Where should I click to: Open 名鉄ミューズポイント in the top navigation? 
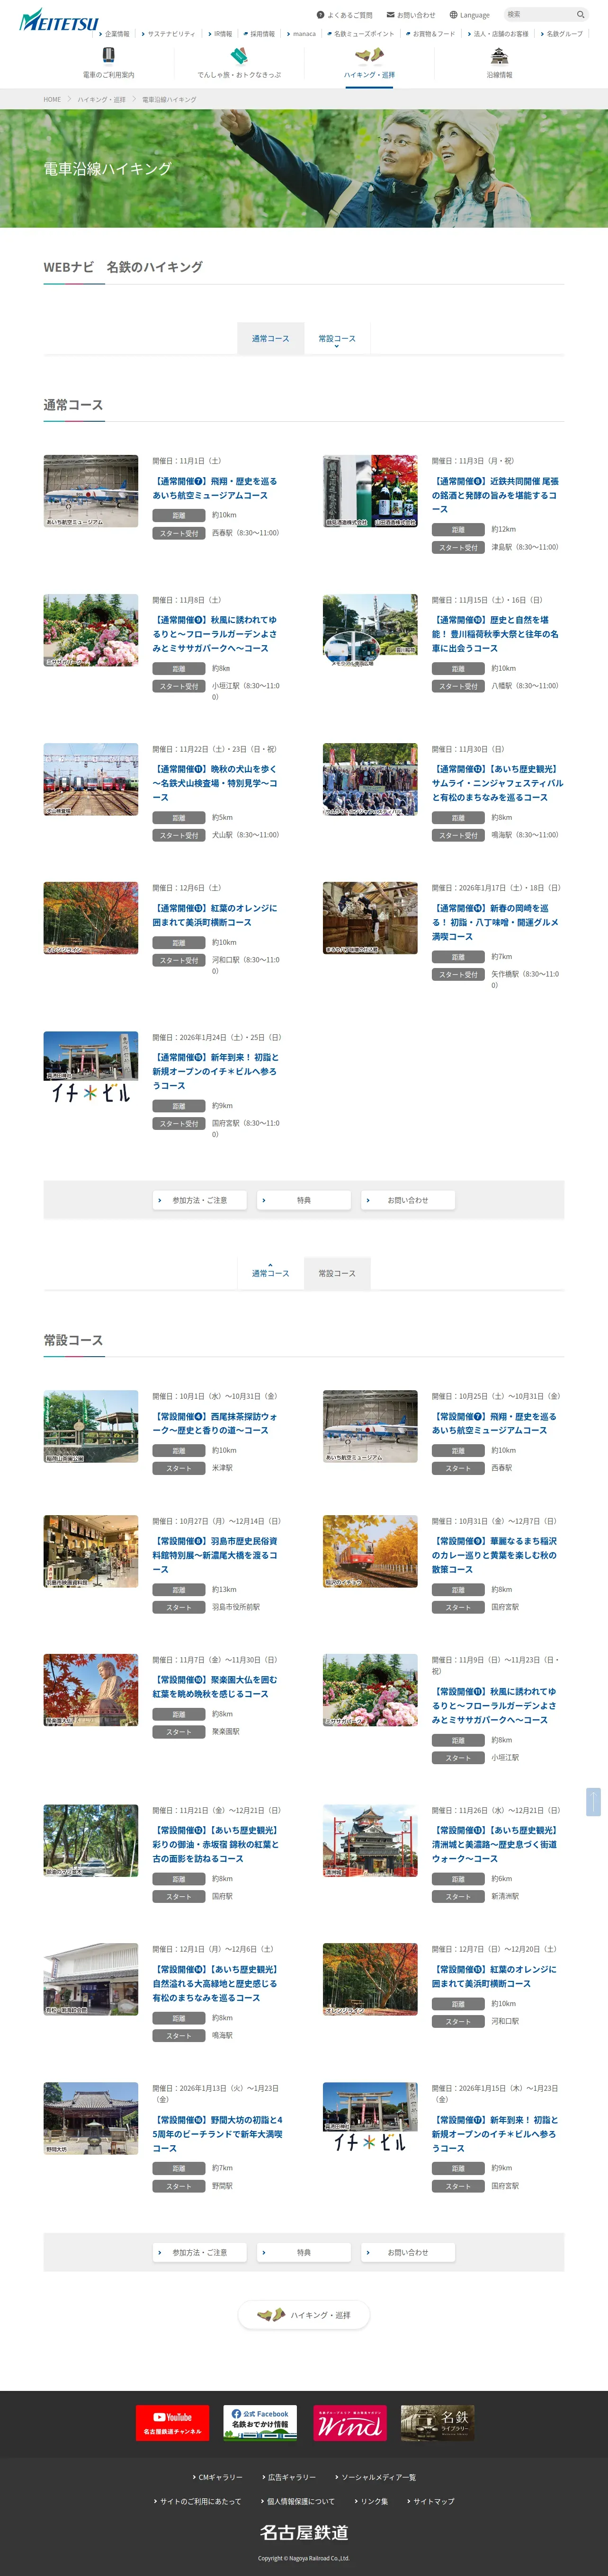[x=360, y=34]
